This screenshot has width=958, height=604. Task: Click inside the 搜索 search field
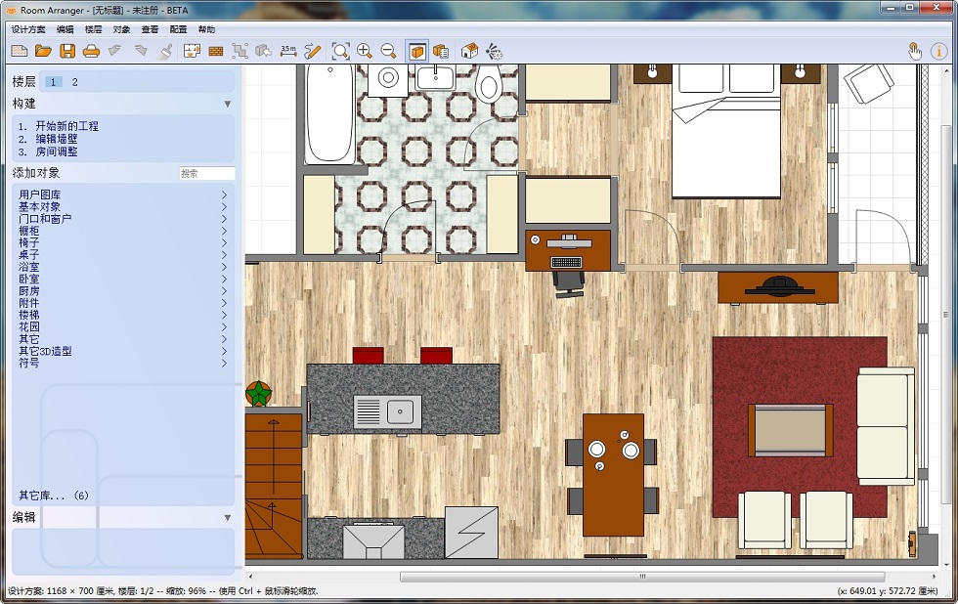click(x=207, y=173)
